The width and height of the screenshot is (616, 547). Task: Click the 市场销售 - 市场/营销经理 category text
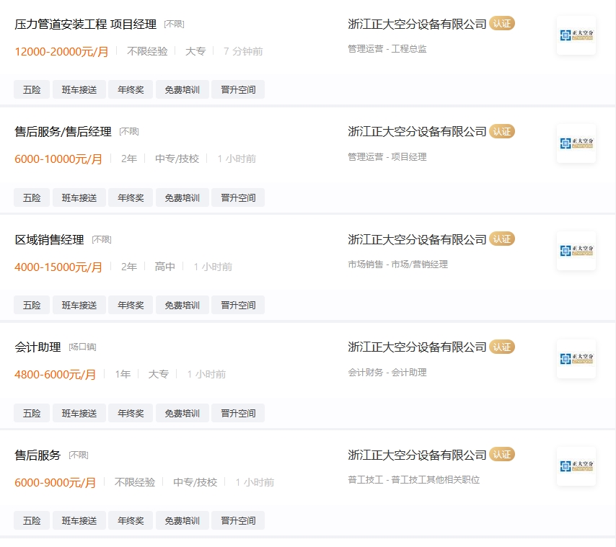coord(397,264)
